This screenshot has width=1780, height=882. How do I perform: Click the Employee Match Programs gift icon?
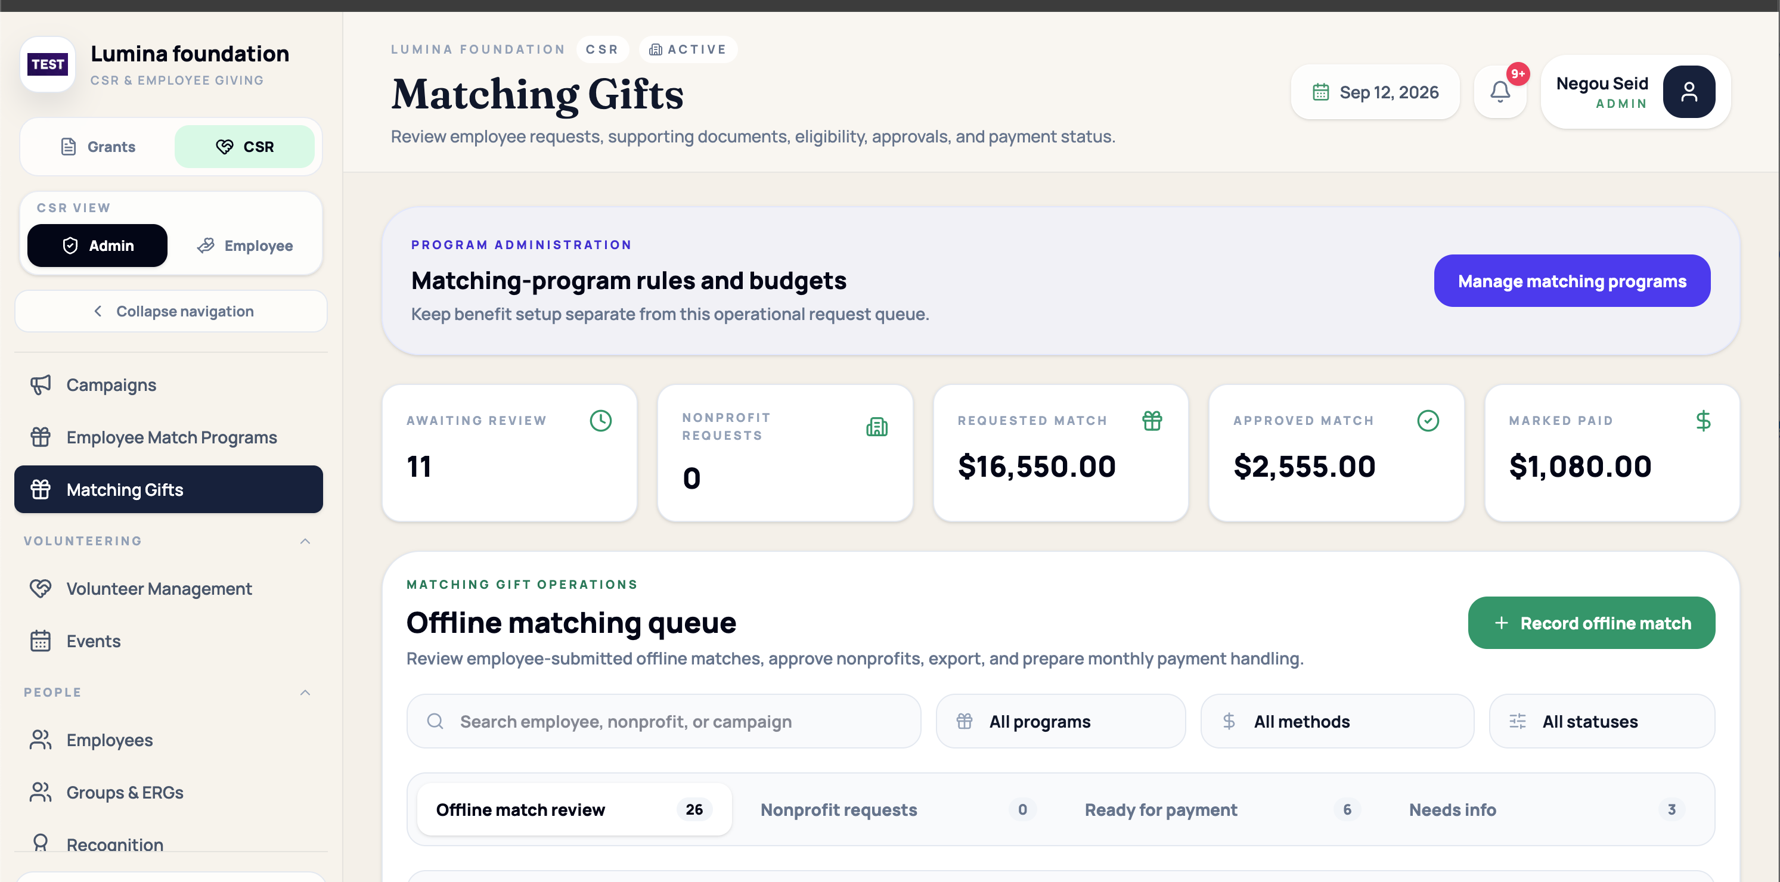coord(41,437)
